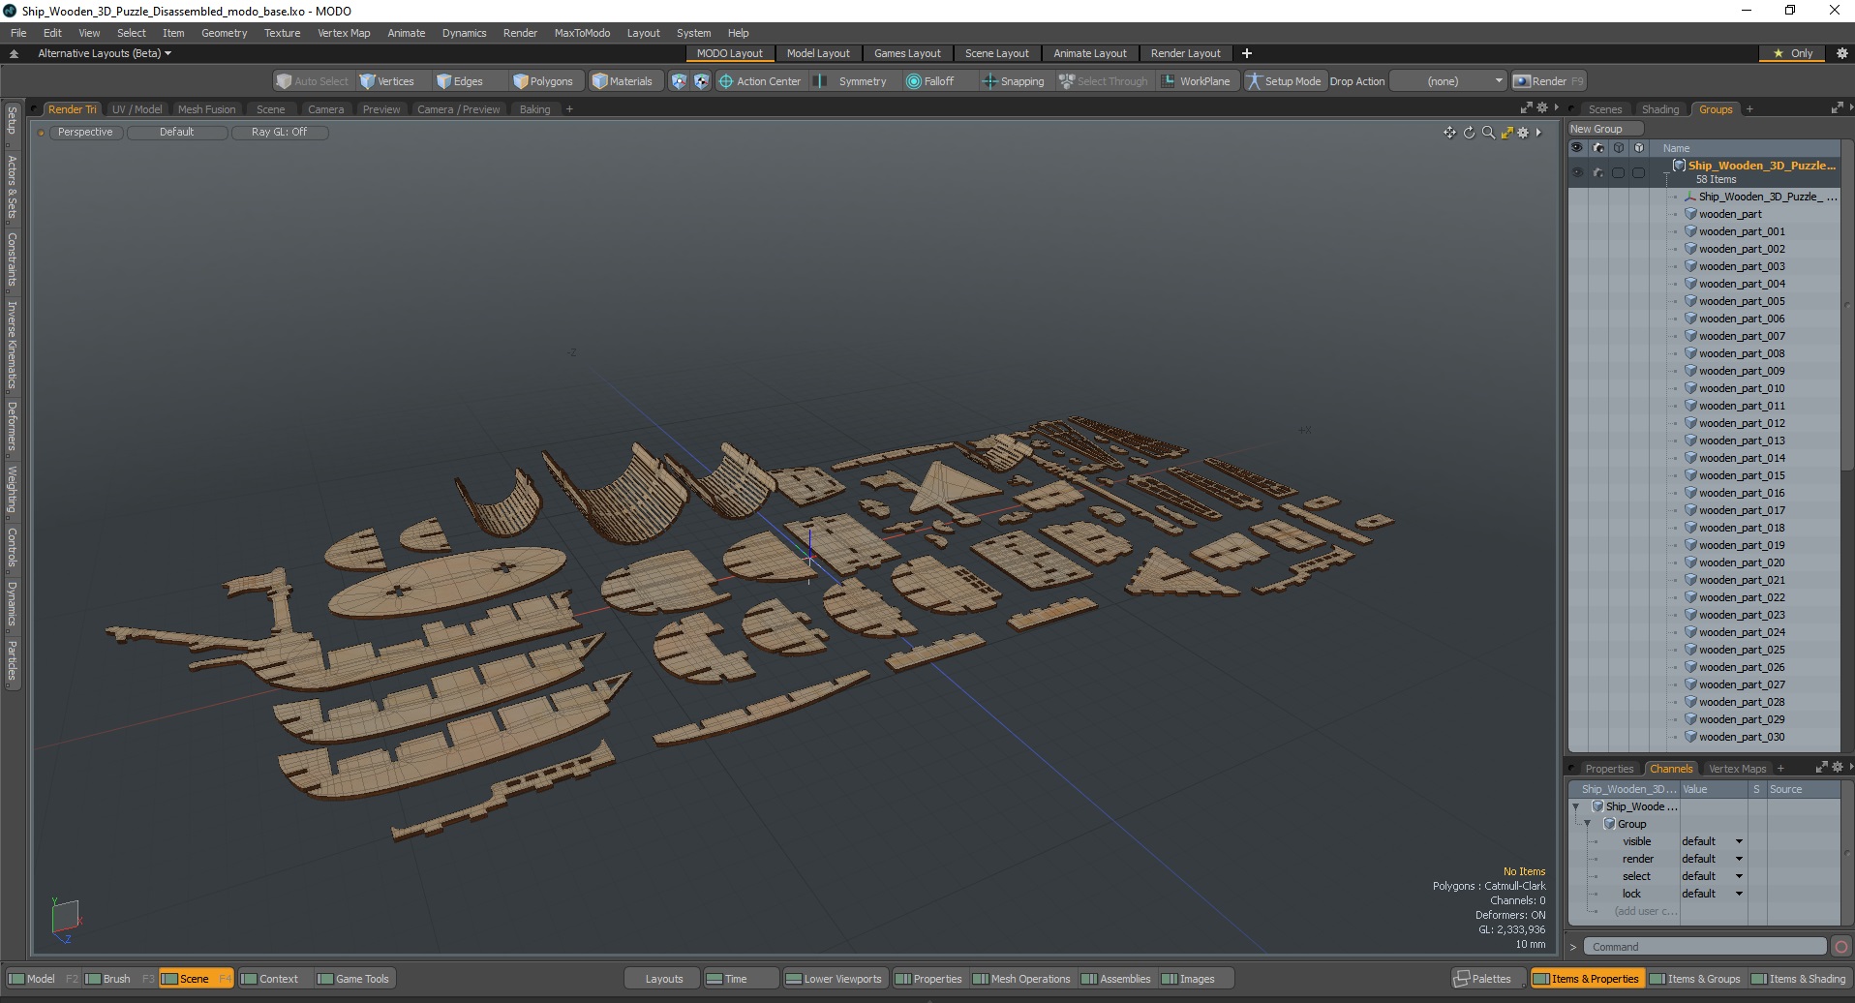Switch to the UV / Model viewport tab
1855x1003 pixels.
tap(137, 109)
